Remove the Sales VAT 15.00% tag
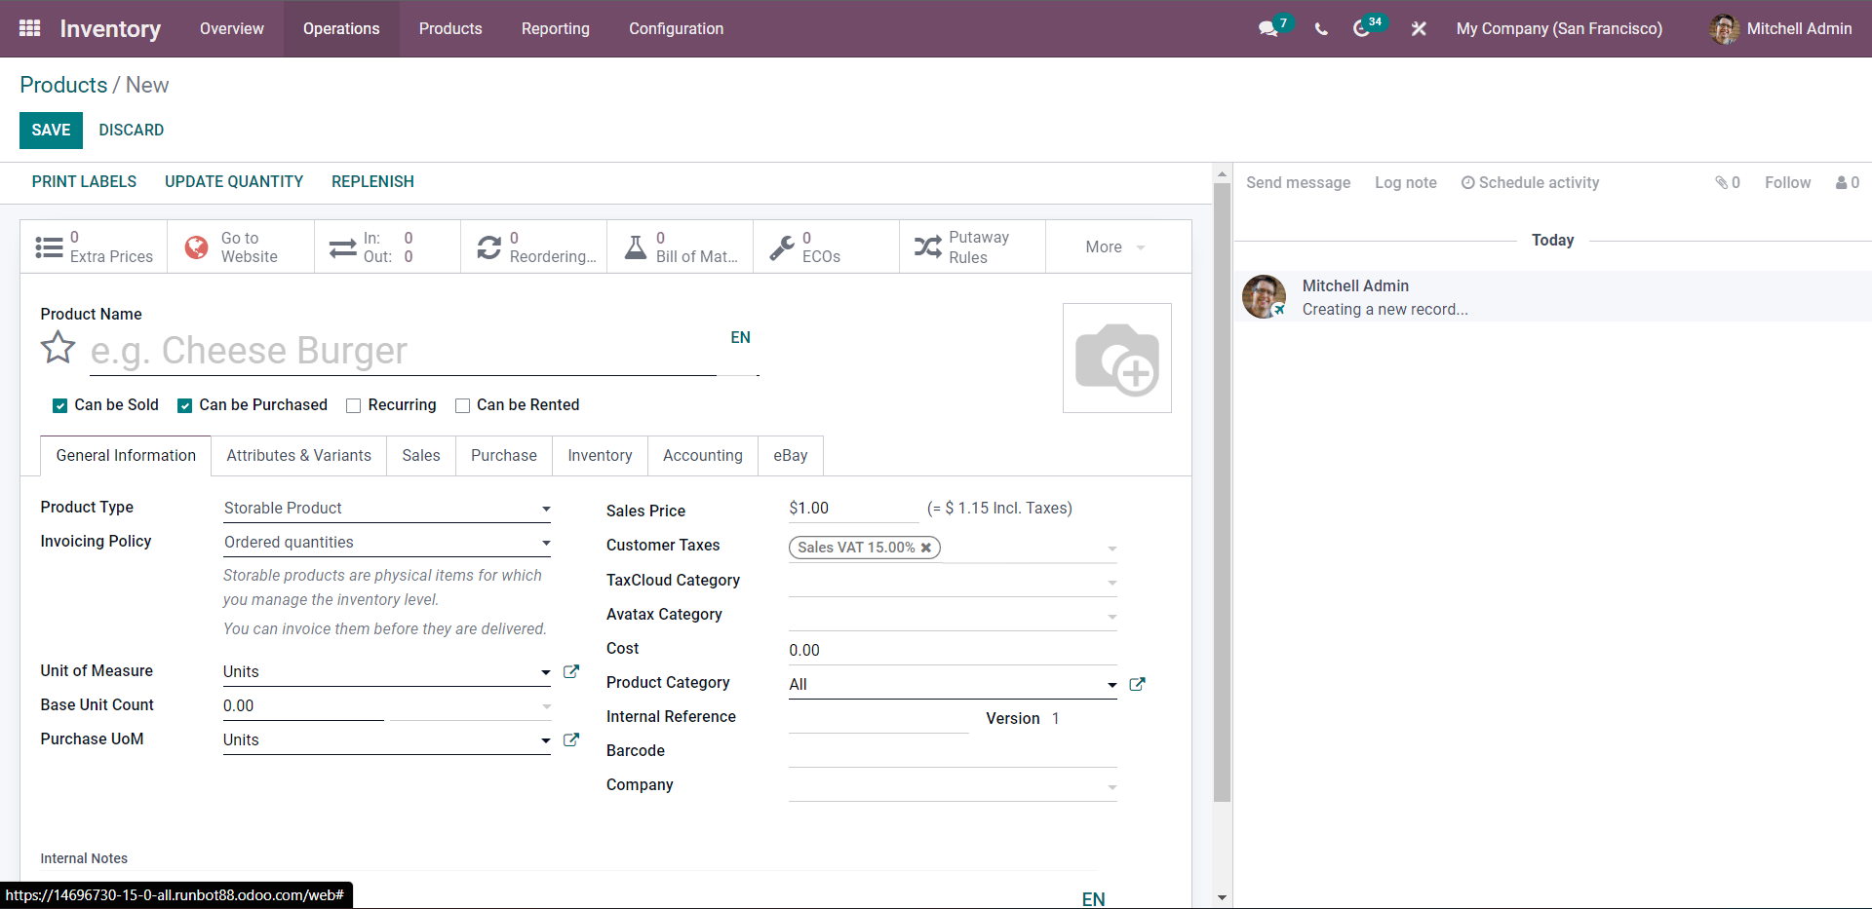1872x909 pixels. [926, 548]
